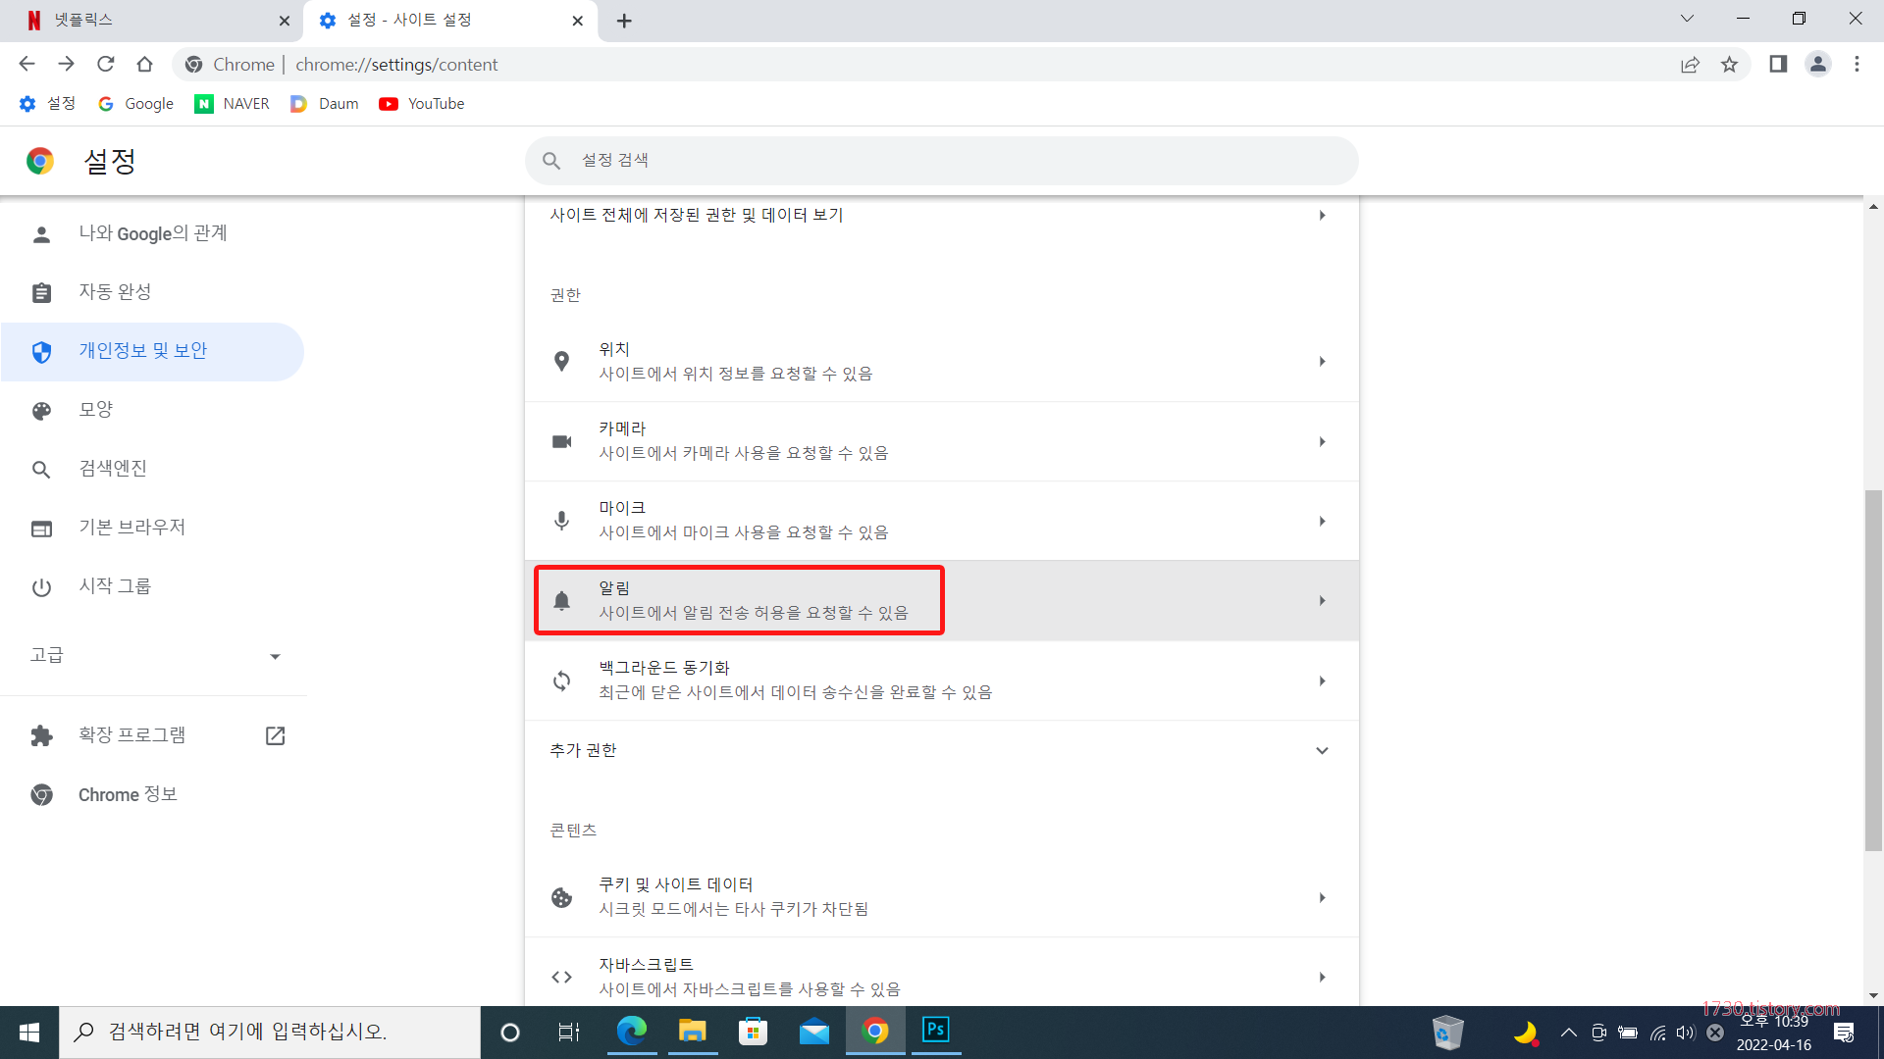Screen dimensions: 1884x1059
Task: Switch to the 넷플릭스 tab
Action: tap(147, 21)
